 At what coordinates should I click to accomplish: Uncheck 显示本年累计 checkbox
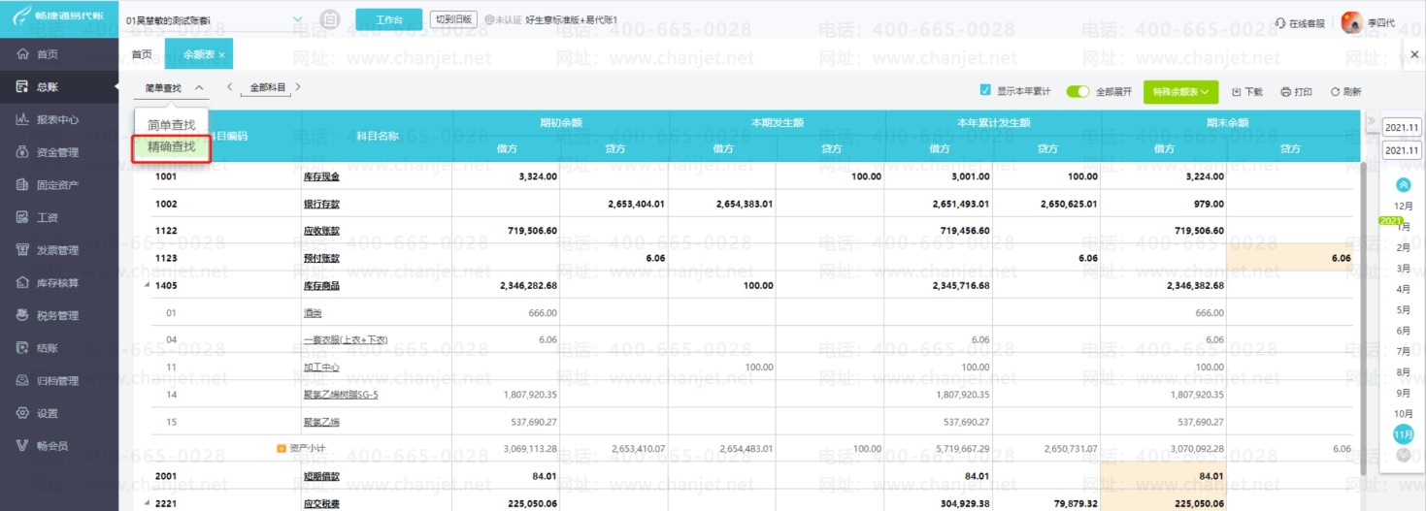(985, 91)
